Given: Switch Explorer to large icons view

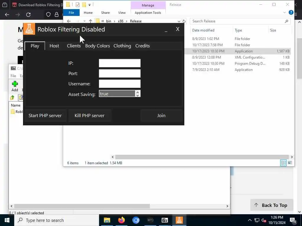Looking at the screenshot, I should click(290, 163).
